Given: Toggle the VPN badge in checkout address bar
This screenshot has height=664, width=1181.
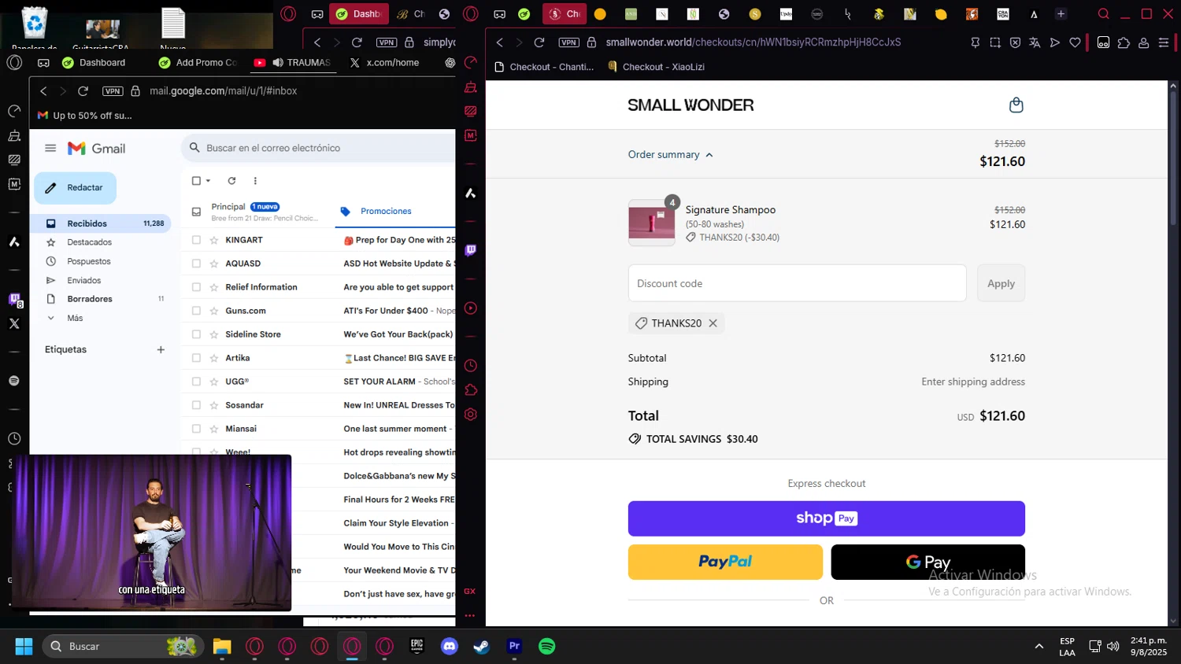Looking at the screenshot, I should tap(568, 42).
